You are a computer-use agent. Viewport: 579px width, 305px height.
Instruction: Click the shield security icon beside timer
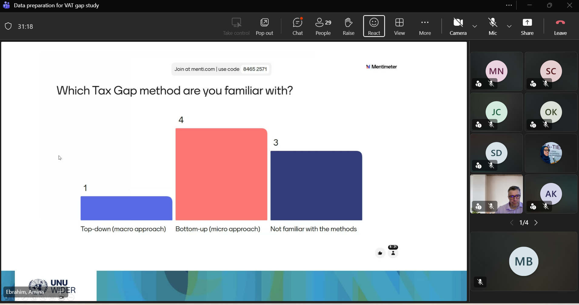8,26
